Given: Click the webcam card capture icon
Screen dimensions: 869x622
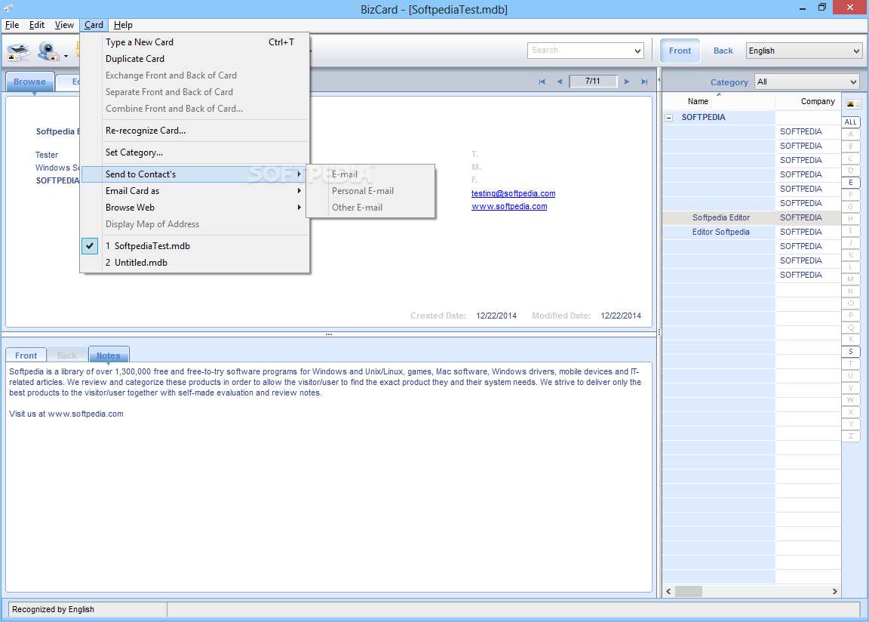Looking at the screenshot, I should 48,51.
